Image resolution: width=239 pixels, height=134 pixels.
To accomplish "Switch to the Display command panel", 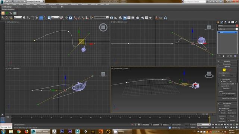I will coord(233,22).
